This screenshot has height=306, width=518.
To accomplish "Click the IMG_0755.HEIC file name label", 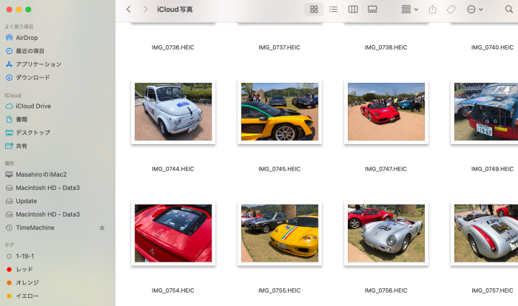I will click(x=279, y=291).
